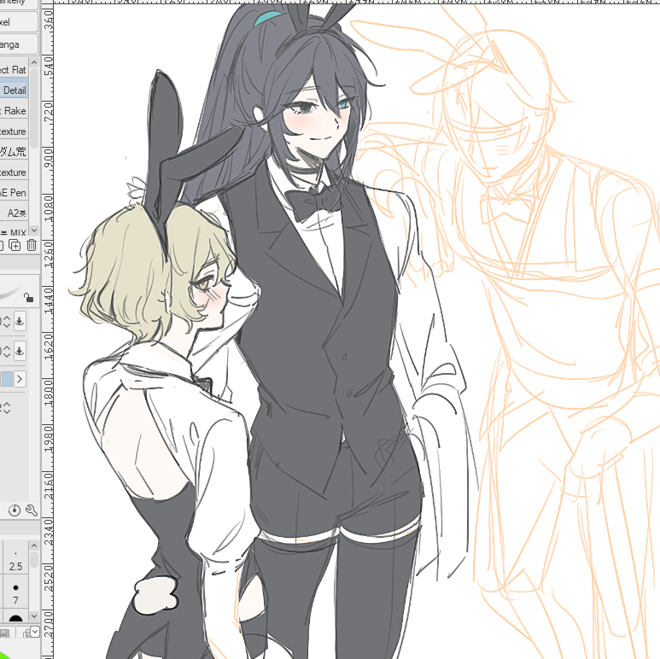Screen dimensions: 660x659
Task: Toggle the brush settings lock icon
Action: coord(28,298)
